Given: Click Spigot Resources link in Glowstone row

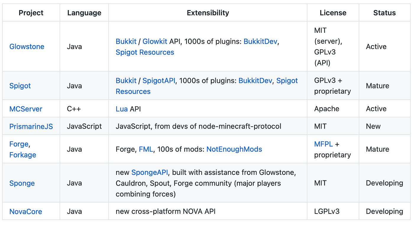Looking at the screenshot, I should point(145,52).
